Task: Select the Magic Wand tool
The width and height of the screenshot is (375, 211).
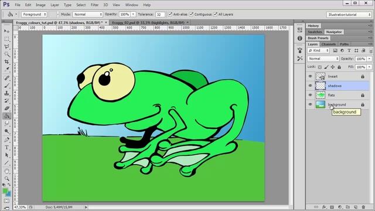Action: [x=6, y=55]
